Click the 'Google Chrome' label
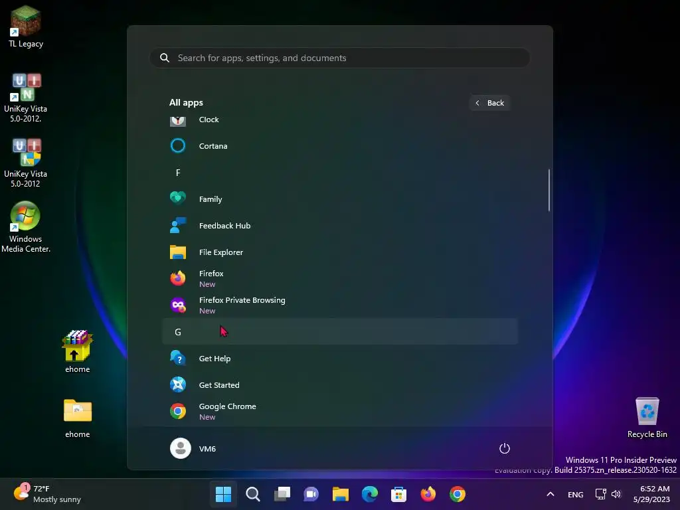This screenshot has width=680, height=510. (227, 406)
